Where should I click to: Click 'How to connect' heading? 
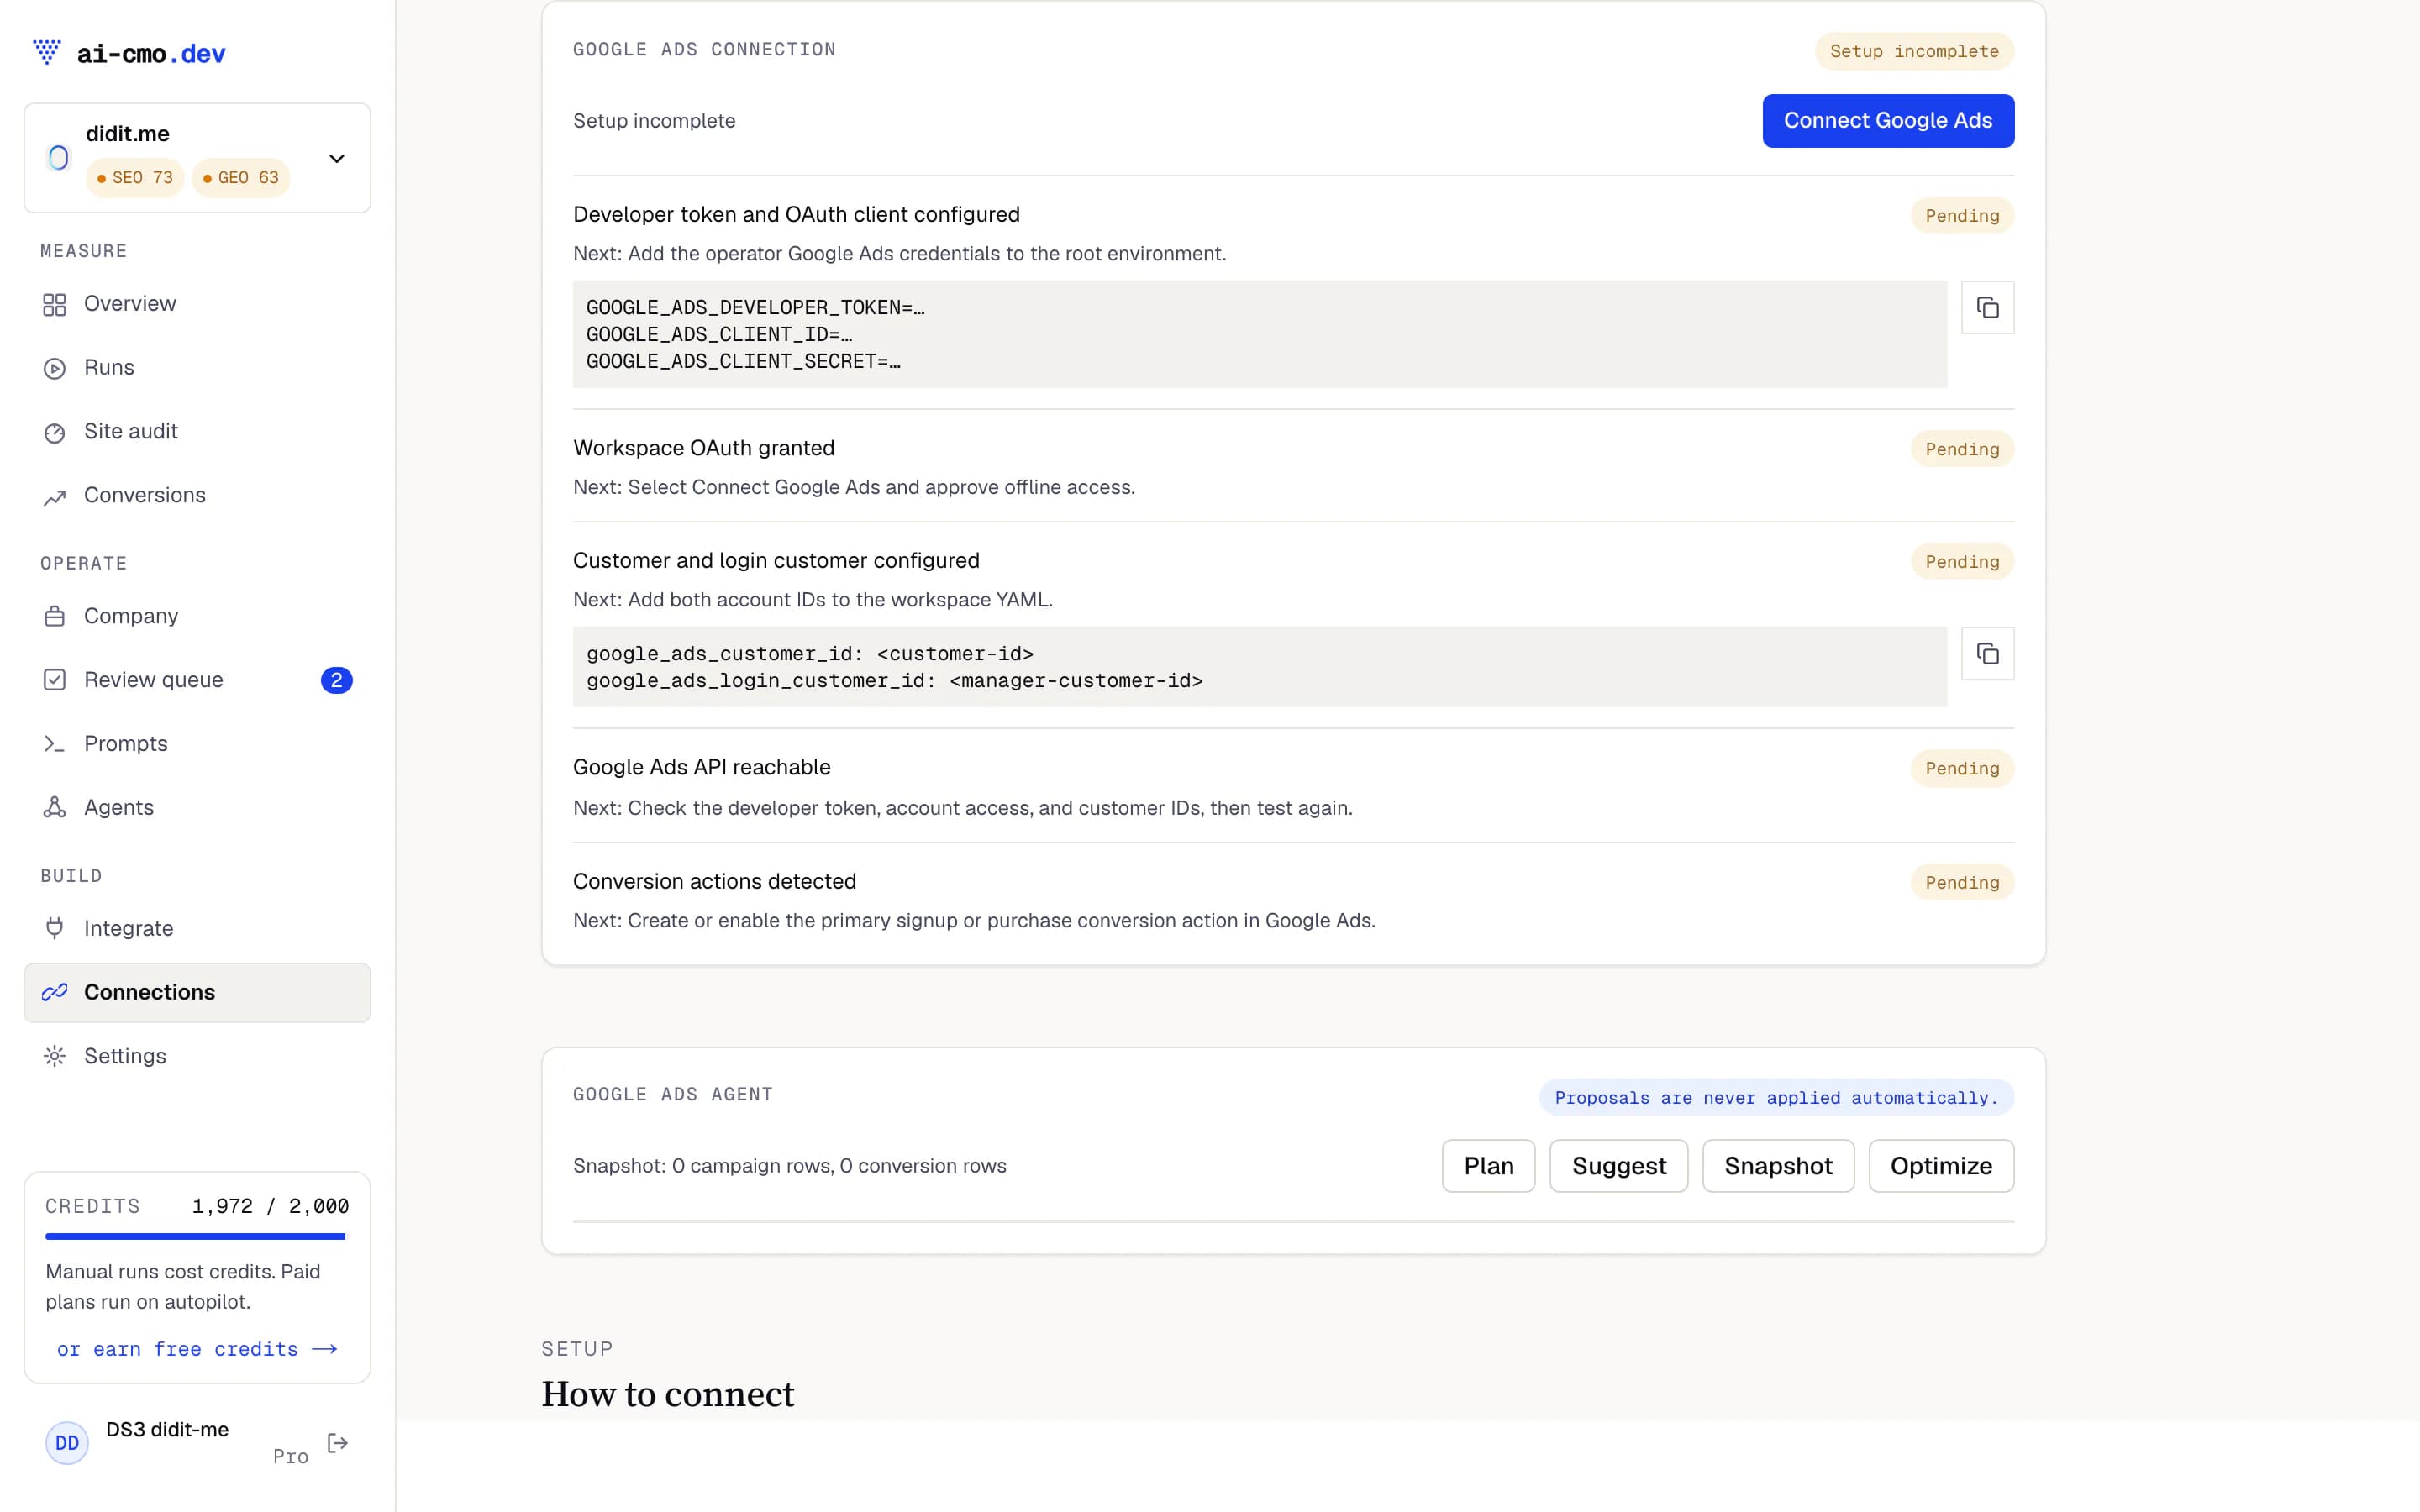[667, 1394]
